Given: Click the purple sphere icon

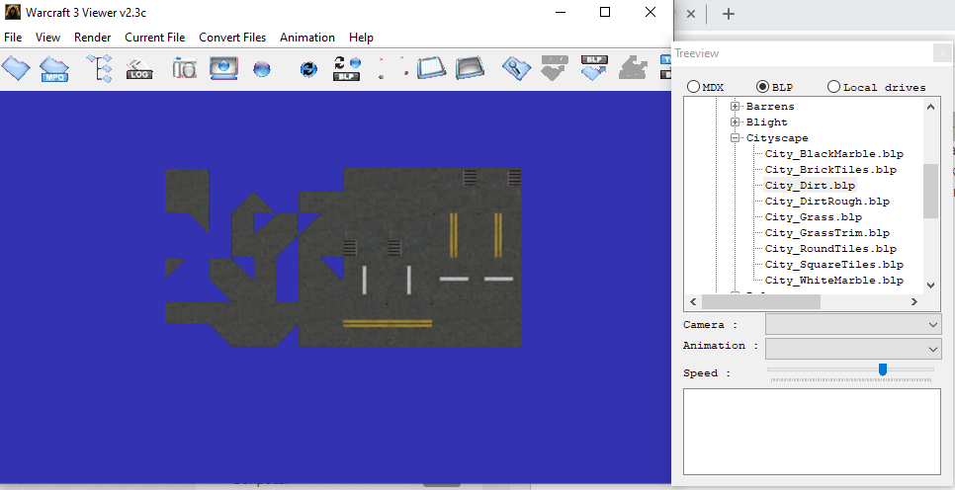Looking at the screenshot, I should (x=262, y=69).
